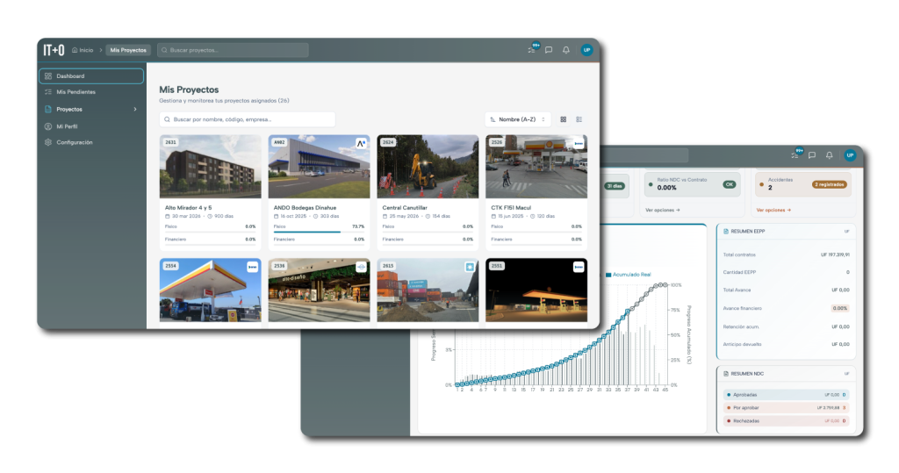Open Mis Pendientes in the sidebar

click(x=91, y=92)
